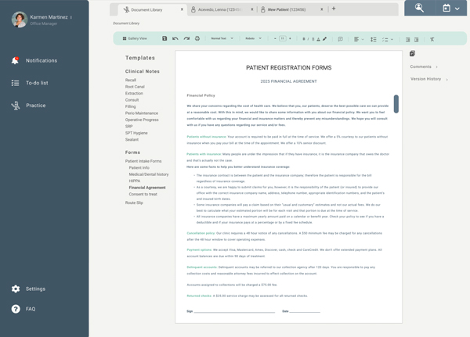Close the New Patient tab

coord(322,9)
